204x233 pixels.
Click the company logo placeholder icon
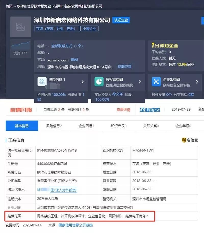[20, 27]
